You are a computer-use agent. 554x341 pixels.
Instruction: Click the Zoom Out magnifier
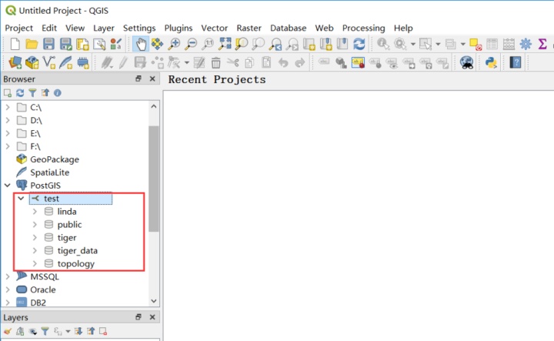[x=191, y=44]
